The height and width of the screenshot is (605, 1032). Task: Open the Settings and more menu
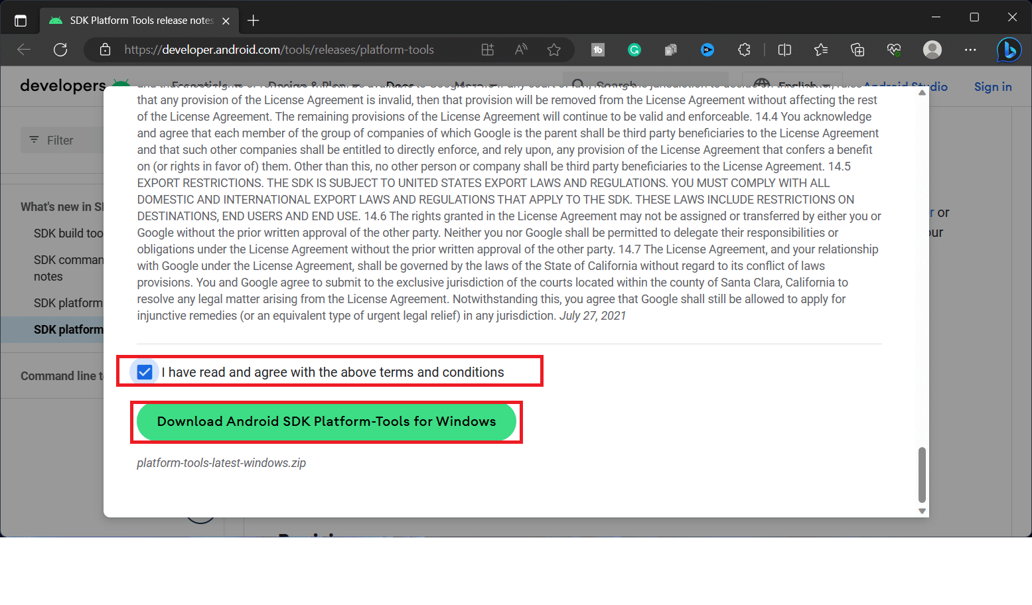click(970, 50)
